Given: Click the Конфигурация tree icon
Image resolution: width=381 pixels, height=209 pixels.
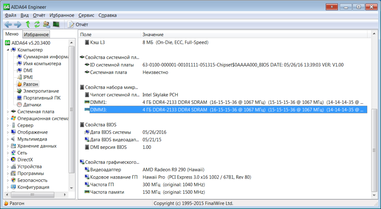Looking at the screenshot, I should click(13, 187).
